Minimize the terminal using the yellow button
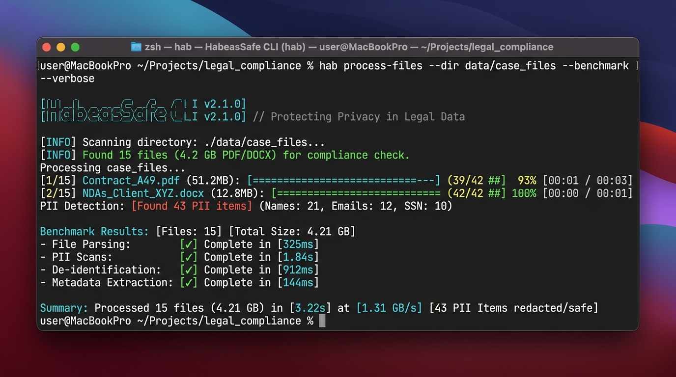This screenshot has width=676, height=377. pos(61,47)
